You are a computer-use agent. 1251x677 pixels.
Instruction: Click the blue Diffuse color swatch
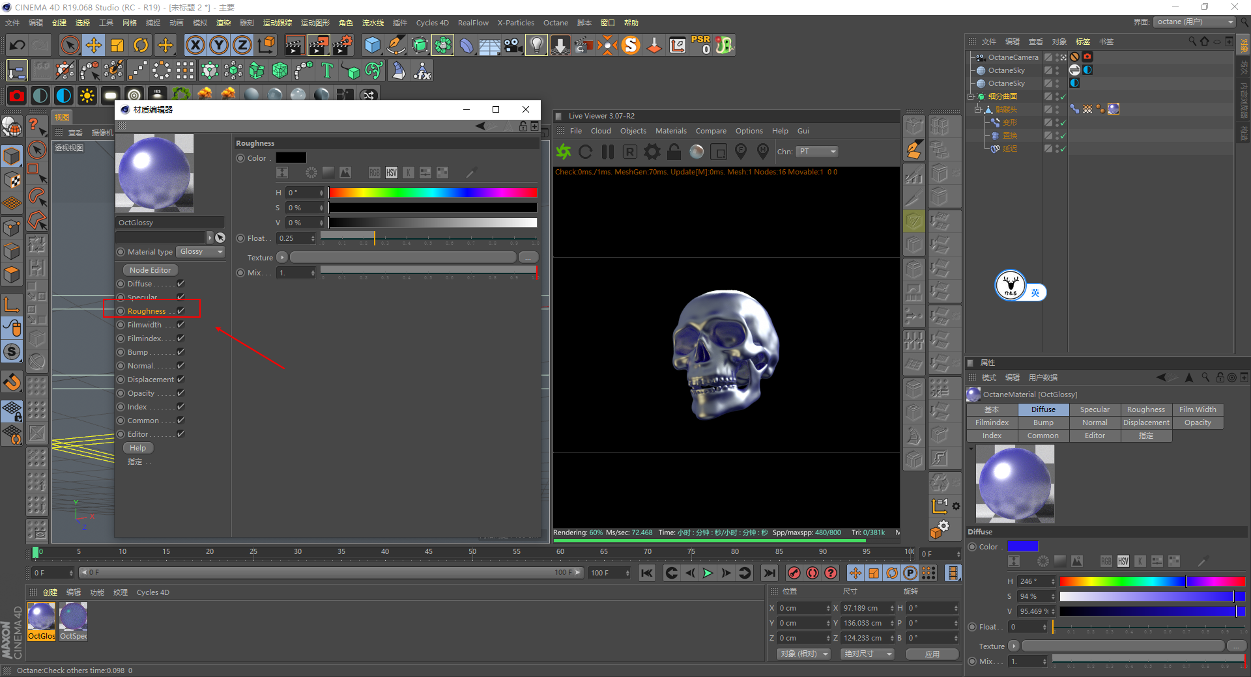click(1022, 547)
